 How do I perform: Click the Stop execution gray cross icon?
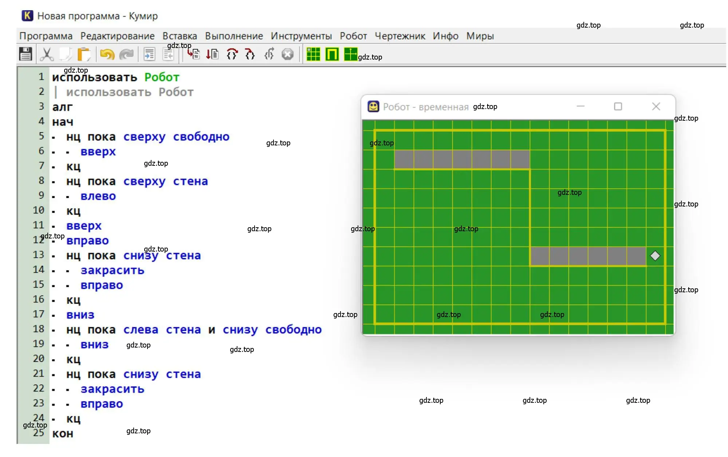(x=288, y=54)
